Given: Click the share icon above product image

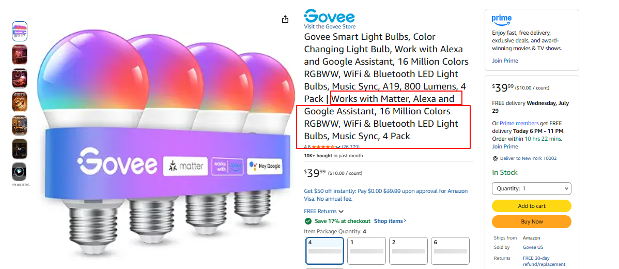Looking at the screenshot, I should point(285,19).
